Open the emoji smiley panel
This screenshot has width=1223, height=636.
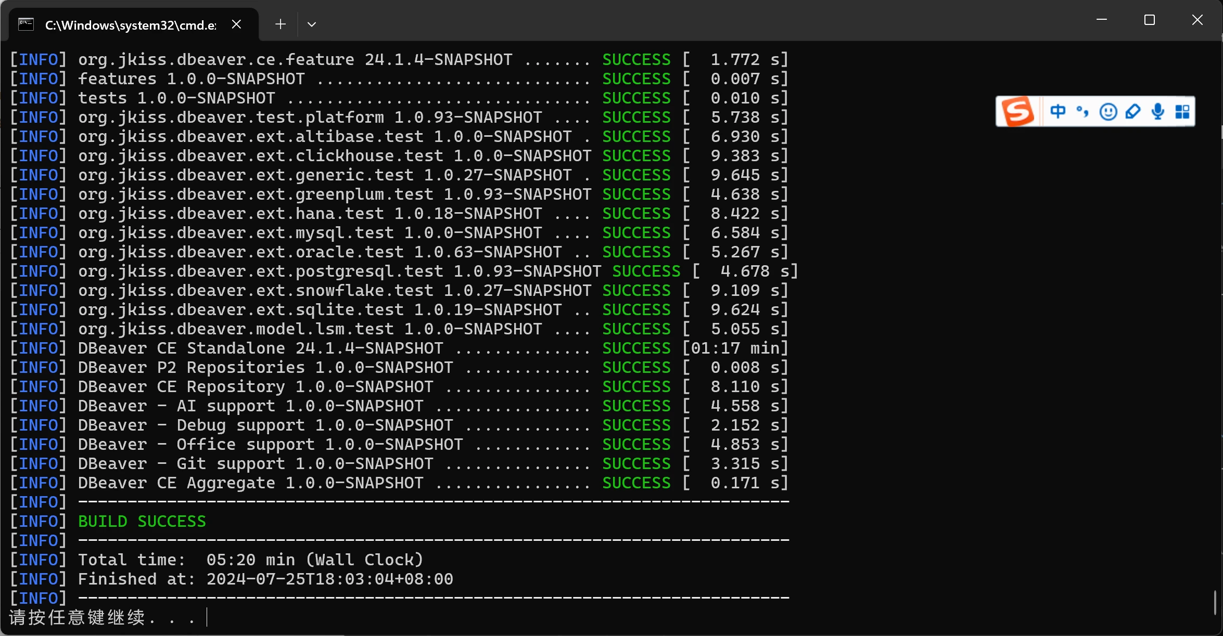[1108, 111]
